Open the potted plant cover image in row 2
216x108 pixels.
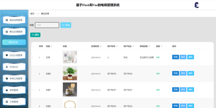(x=70, y=73)
